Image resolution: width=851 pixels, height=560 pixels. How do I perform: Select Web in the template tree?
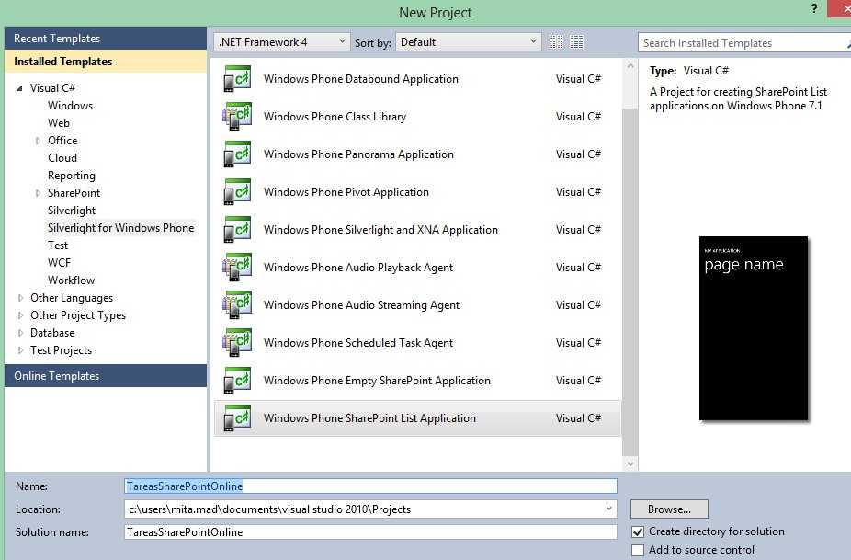(59, 122)
